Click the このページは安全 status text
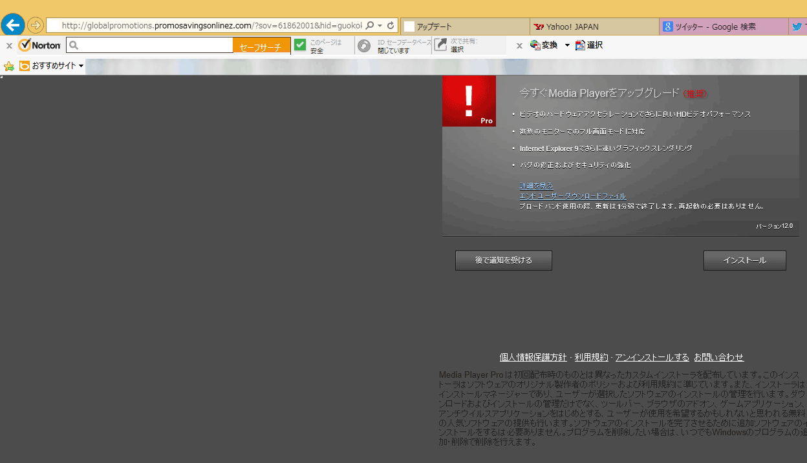 325,46
